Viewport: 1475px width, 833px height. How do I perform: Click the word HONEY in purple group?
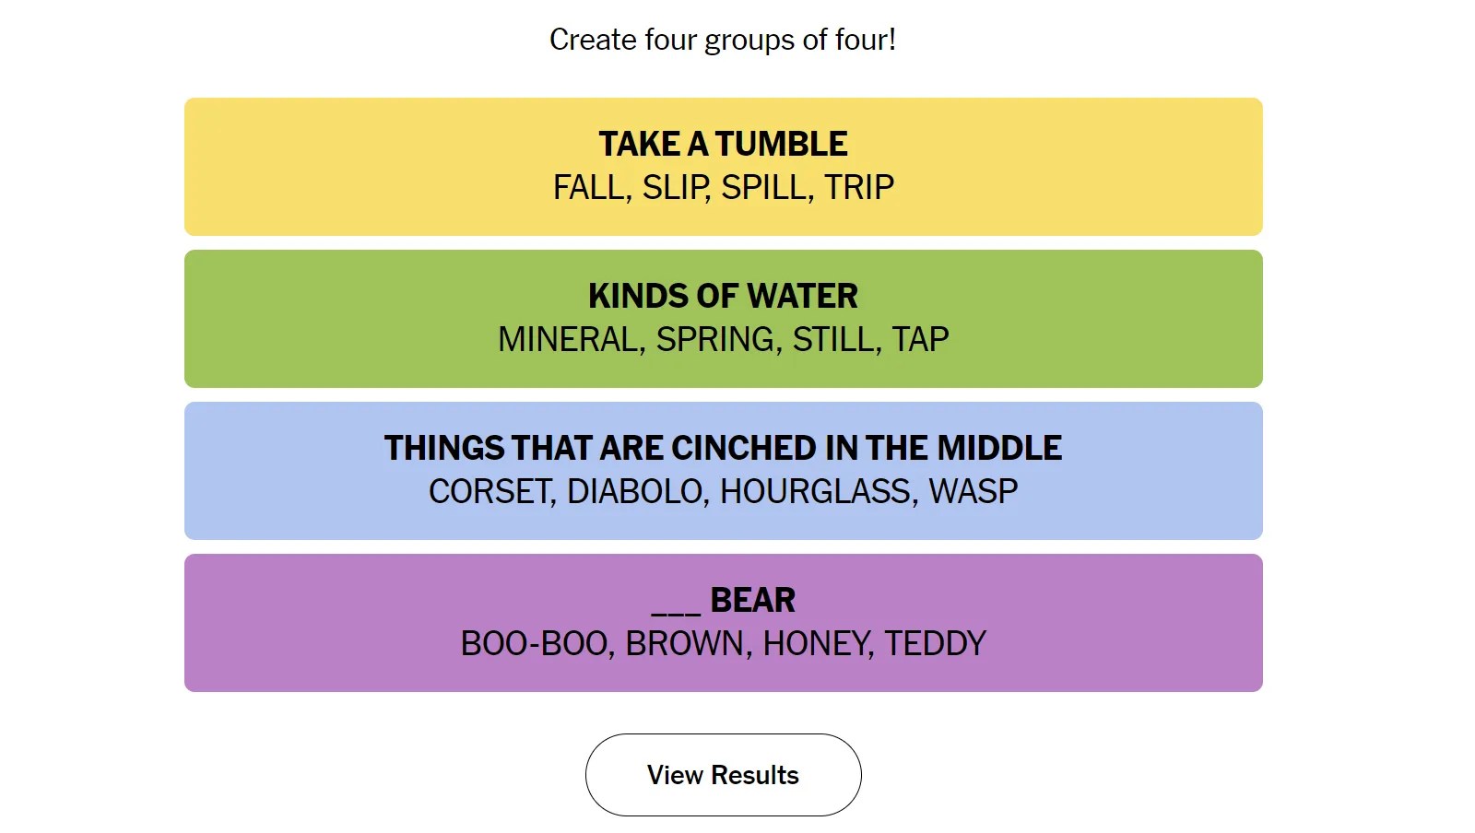[817, 643]
